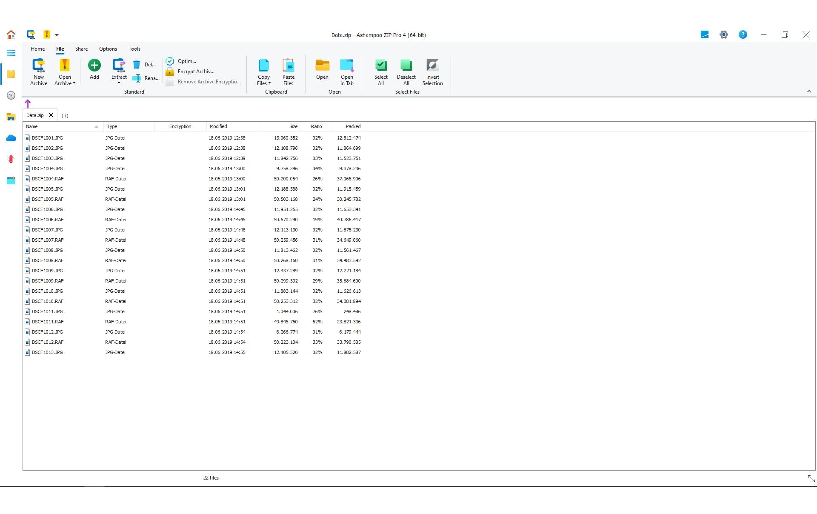Image resolution: width=817 pixels, height=514 pixels.
Task: Open the help question mark icon
Action: [743, 35]
